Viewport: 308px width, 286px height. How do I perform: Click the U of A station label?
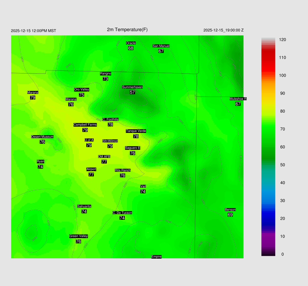click(89, 140)
